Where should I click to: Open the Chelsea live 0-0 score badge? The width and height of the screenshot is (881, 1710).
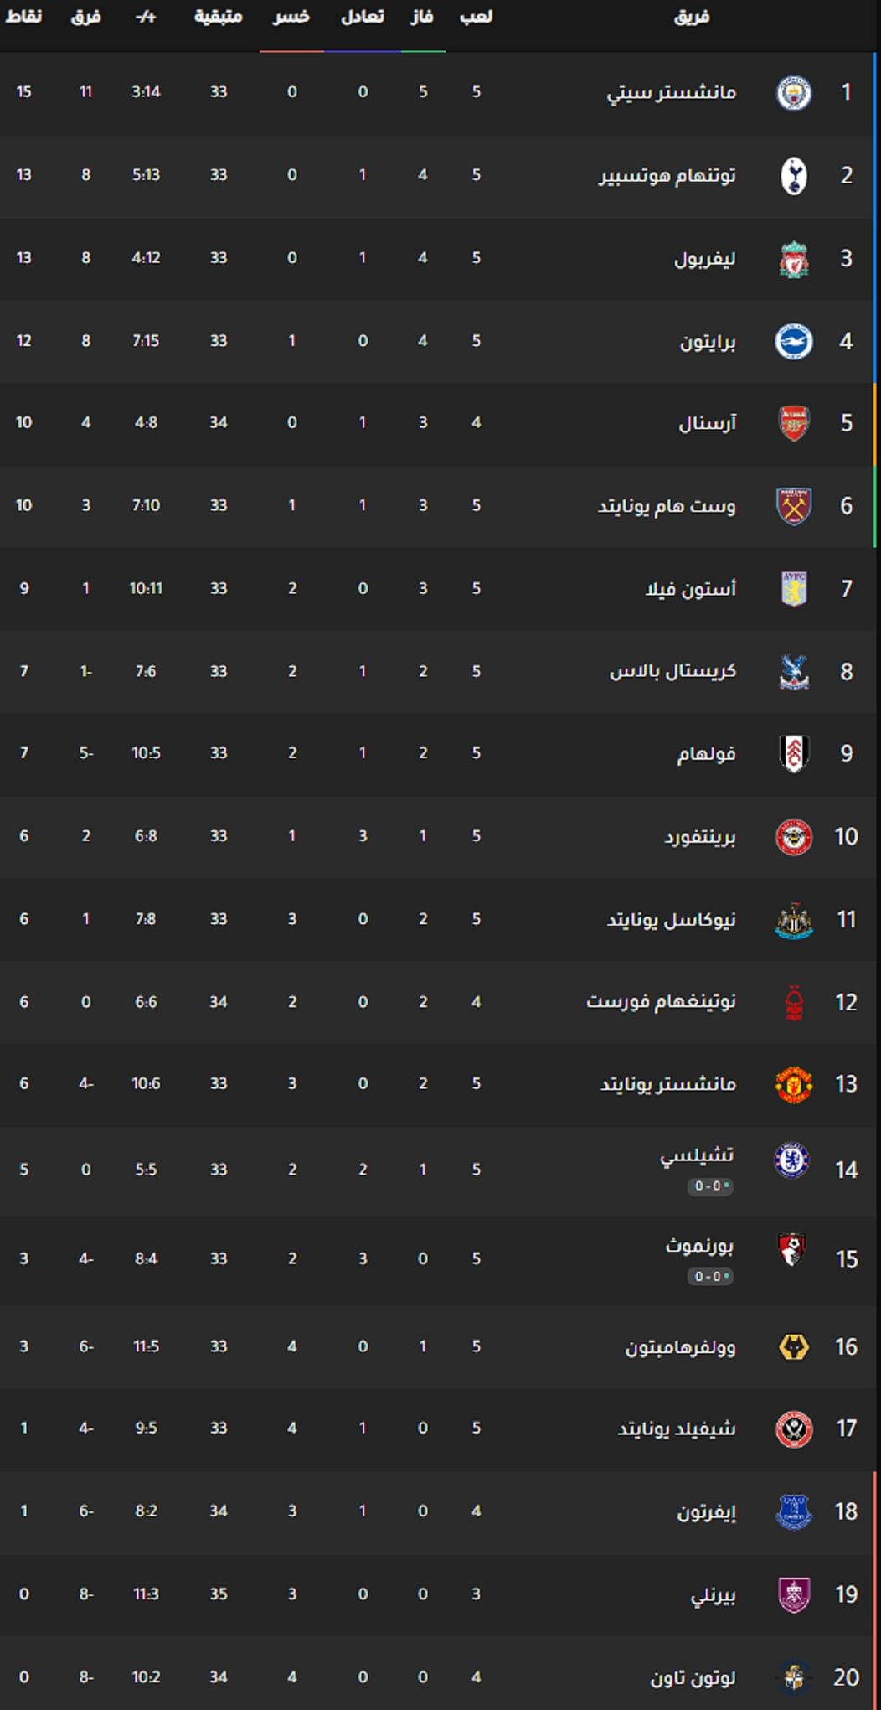coord(710,1186)
